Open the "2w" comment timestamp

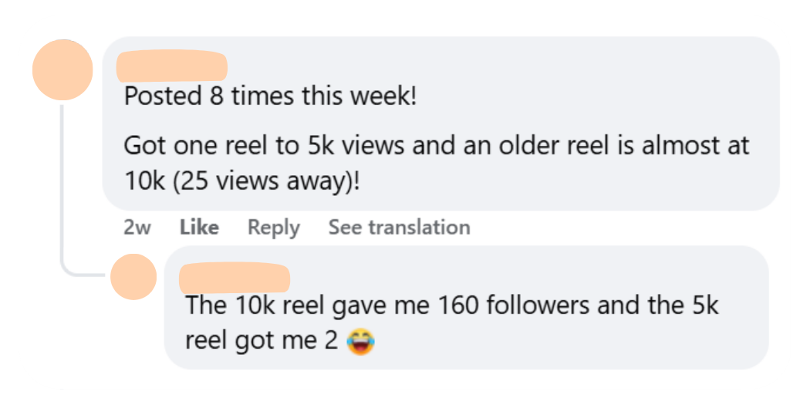coord(137,228)
